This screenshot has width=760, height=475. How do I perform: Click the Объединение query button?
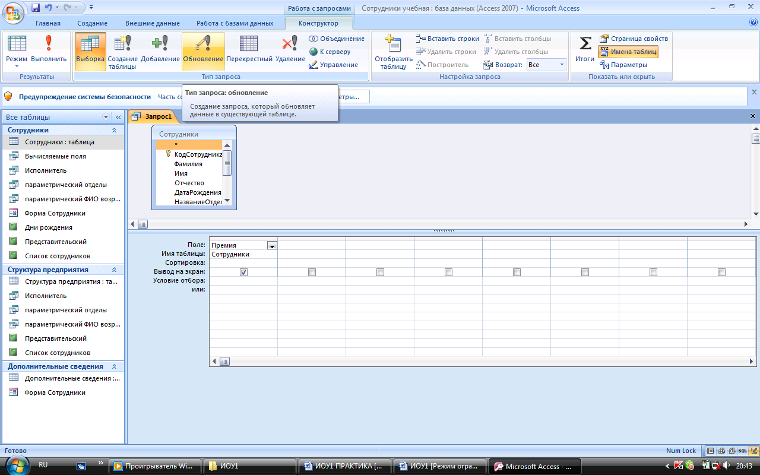point(337,39)
